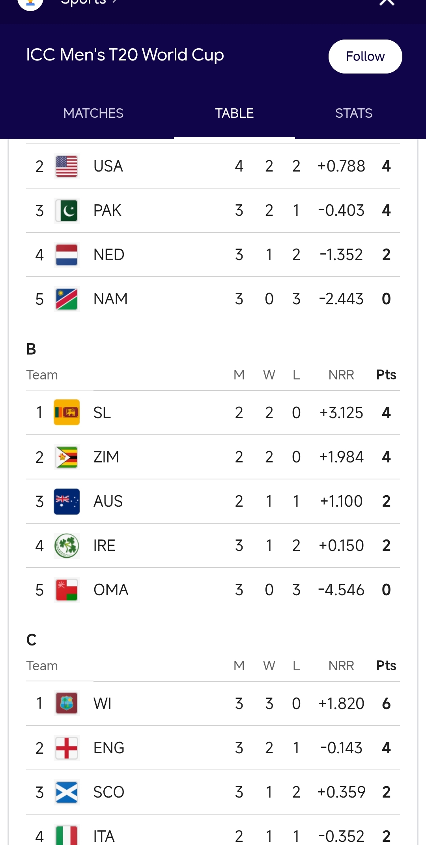Tap the Namibia flag icon

point(67,299)
